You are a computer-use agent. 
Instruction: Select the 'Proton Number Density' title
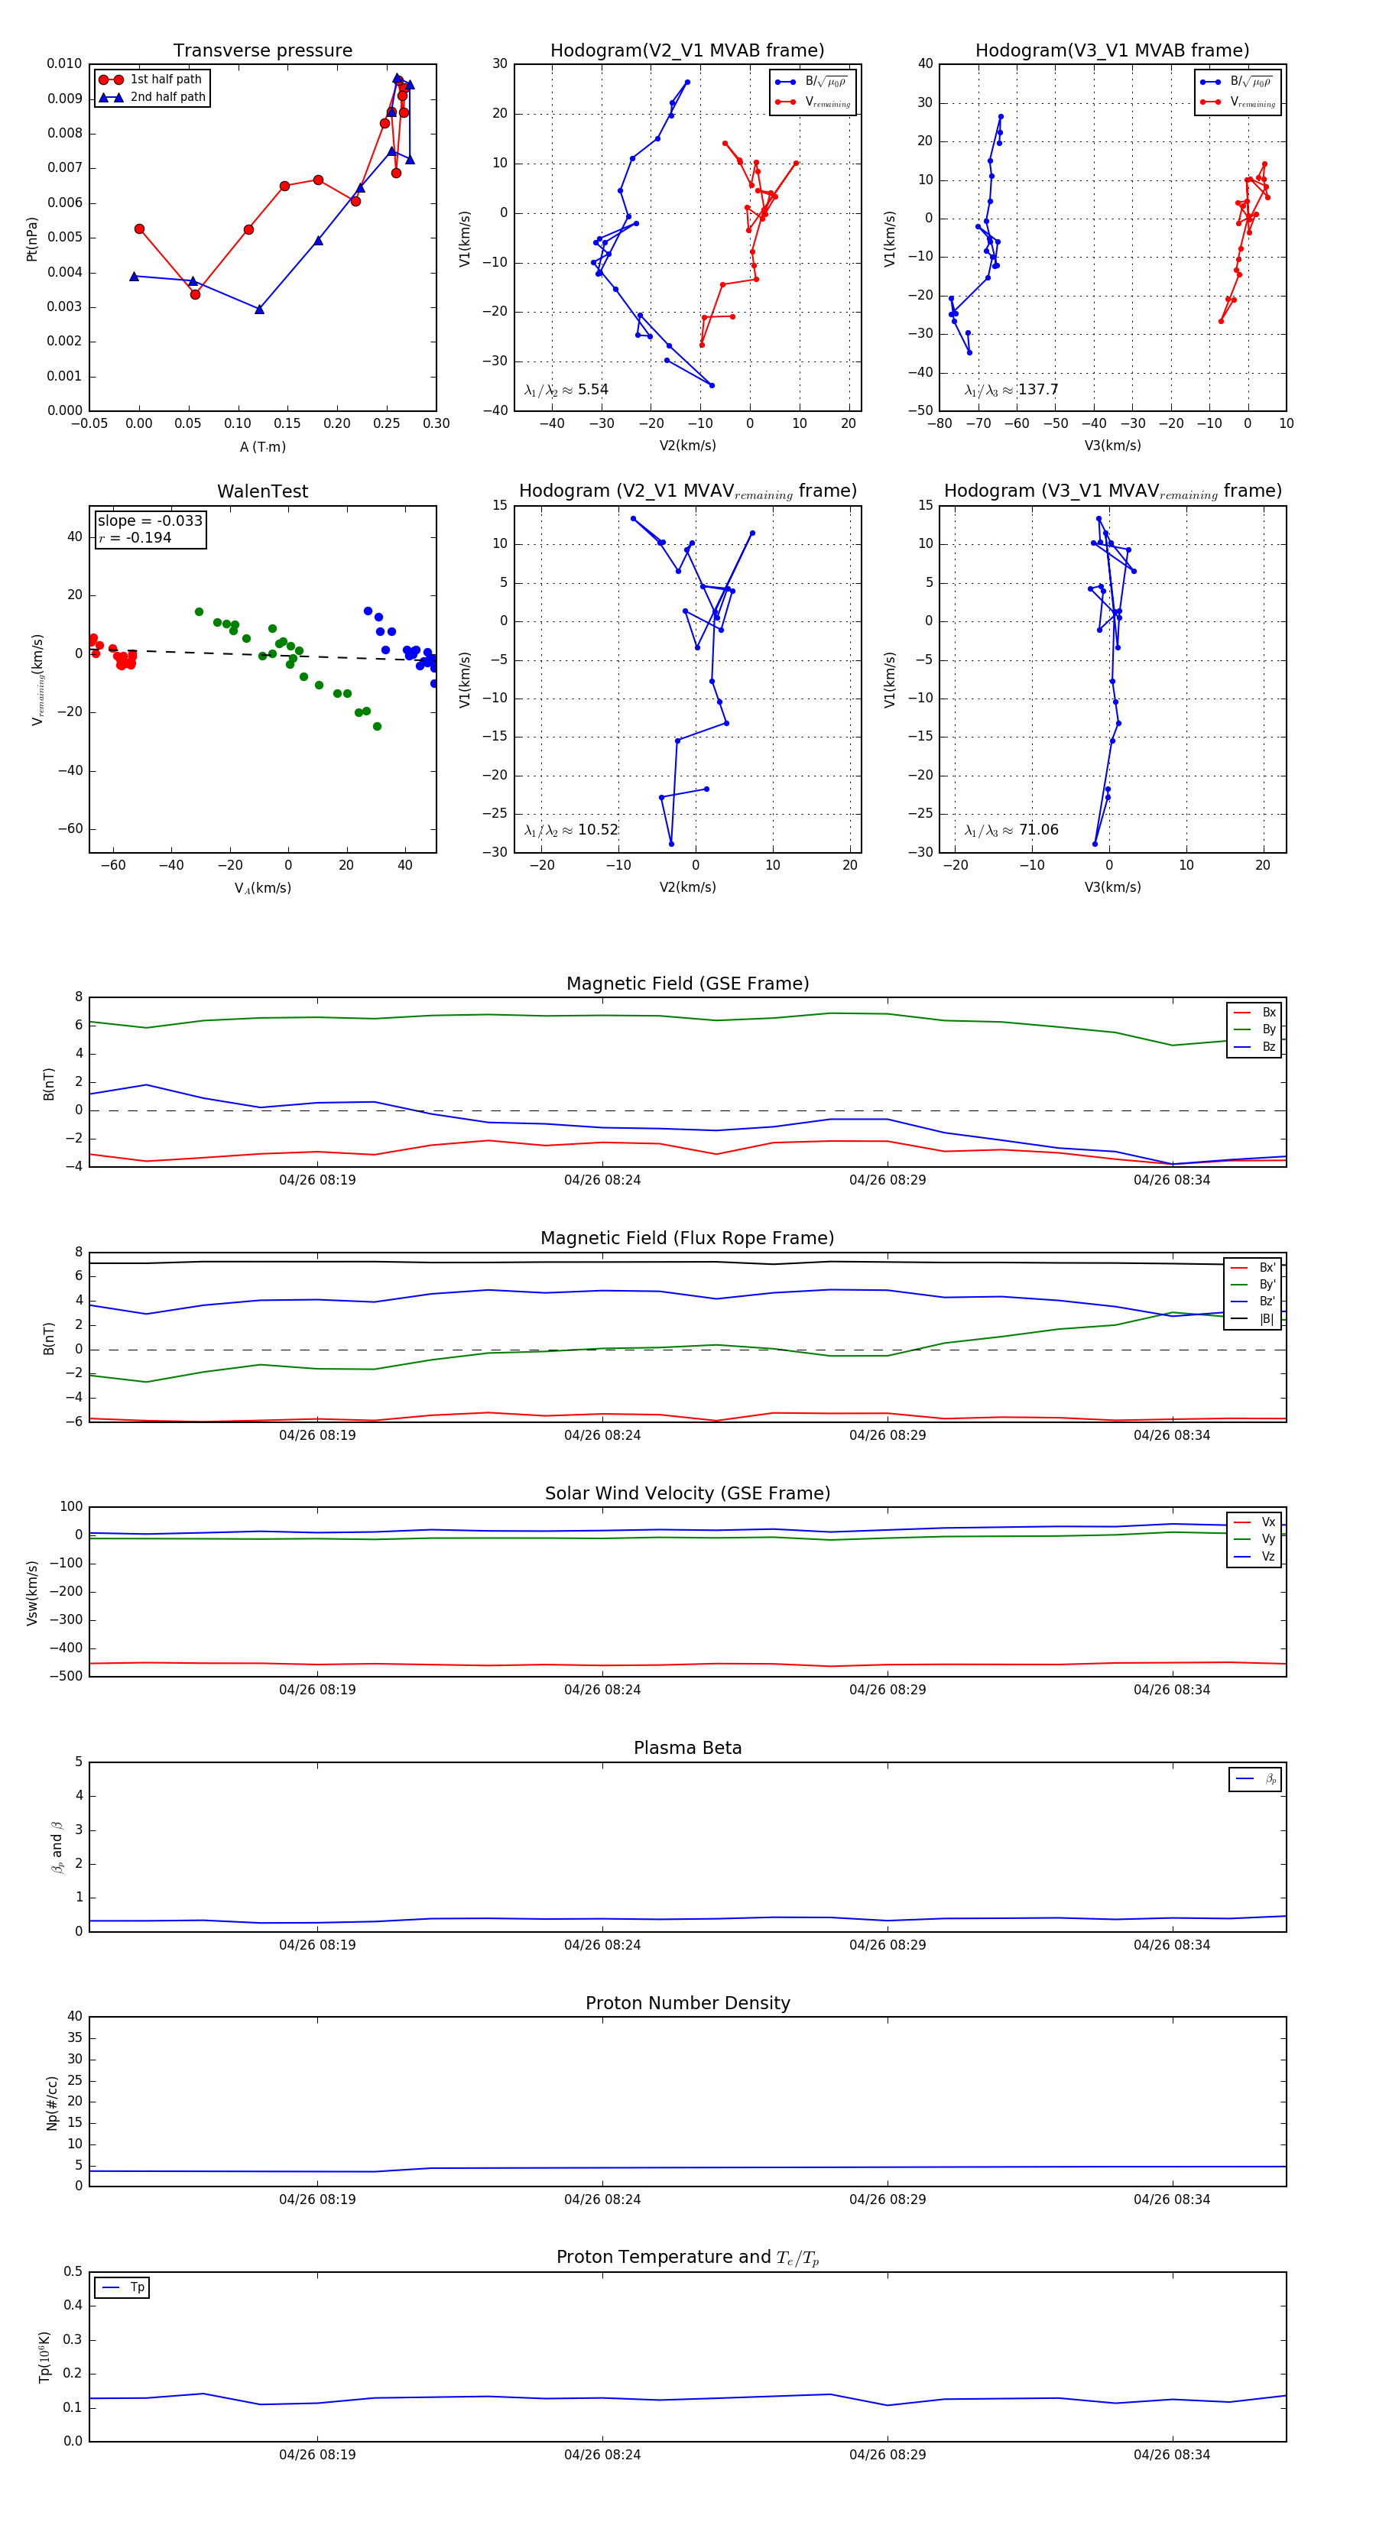coord(687,2002)
